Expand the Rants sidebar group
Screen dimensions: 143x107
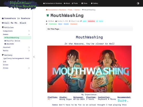click(16, 50)
